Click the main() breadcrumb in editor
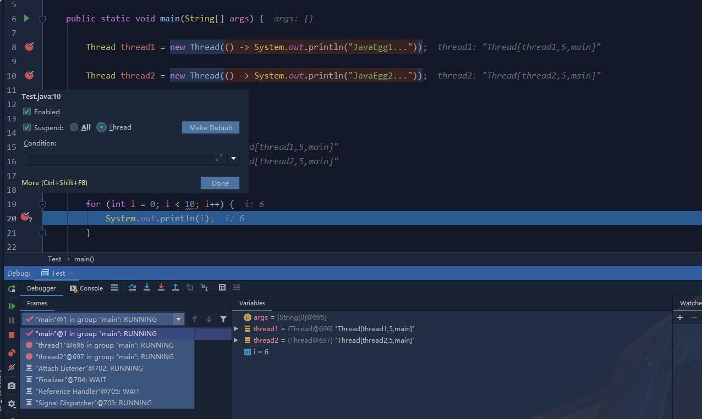The height and width of the screenshot is (419, 702). pyautogui.click(x=84, y=259)
